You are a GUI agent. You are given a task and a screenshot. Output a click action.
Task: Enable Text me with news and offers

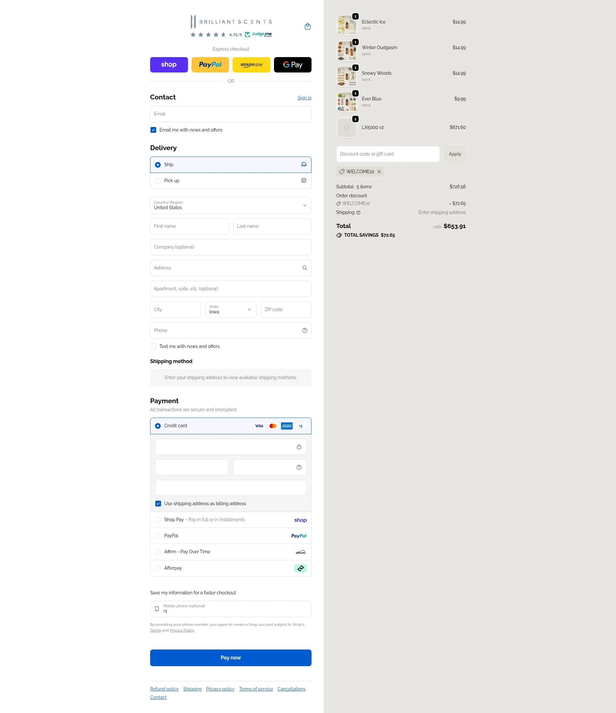[153, 346]
